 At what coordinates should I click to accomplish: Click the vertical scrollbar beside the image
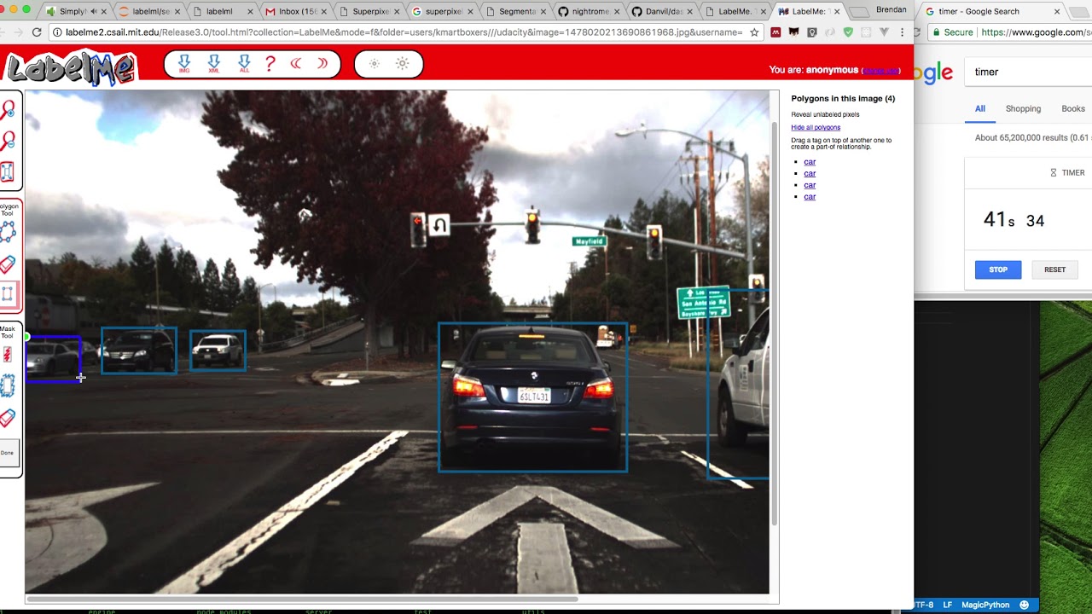click(774, 324)
